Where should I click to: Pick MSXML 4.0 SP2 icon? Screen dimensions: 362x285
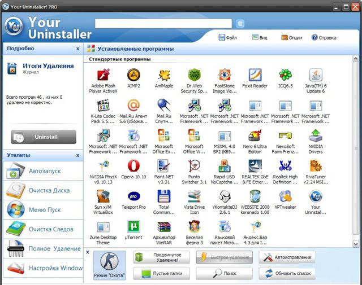225,135
